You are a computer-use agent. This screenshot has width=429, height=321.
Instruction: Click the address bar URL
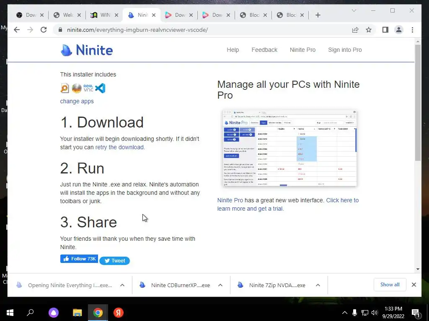pos(137,30)
